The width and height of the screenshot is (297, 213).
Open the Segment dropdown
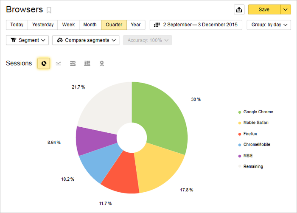pos(27,40)
